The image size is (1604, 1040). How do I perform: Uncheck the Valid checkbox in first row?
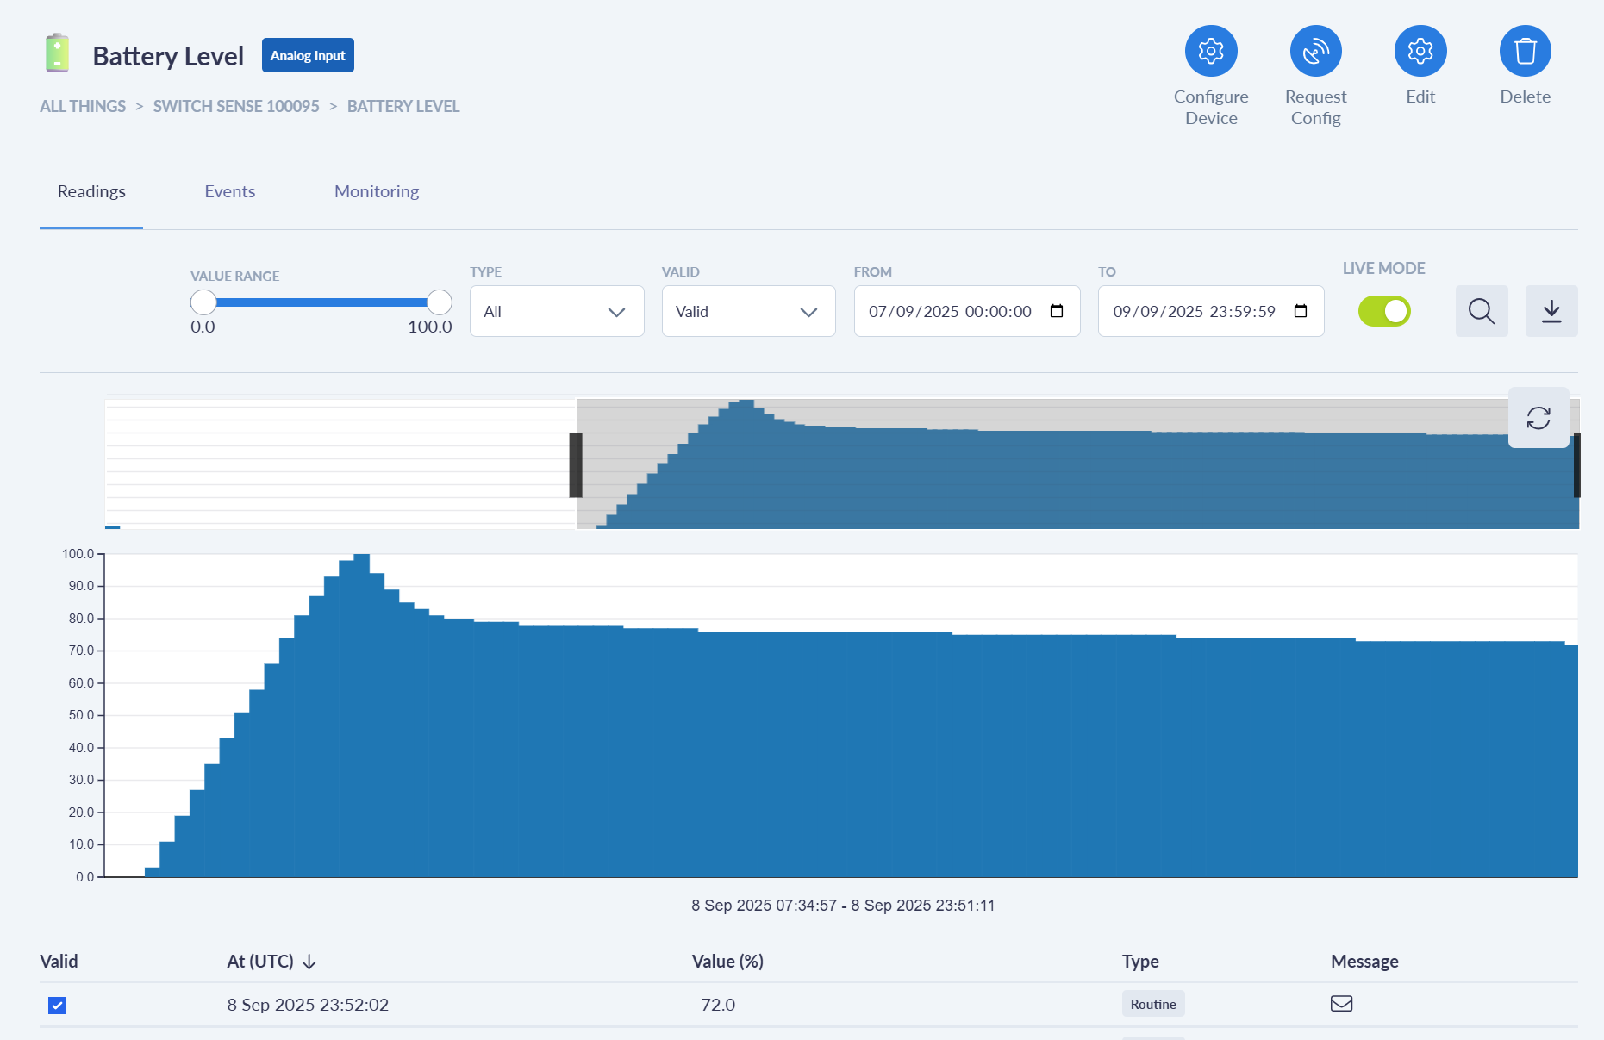(57, 1006)
